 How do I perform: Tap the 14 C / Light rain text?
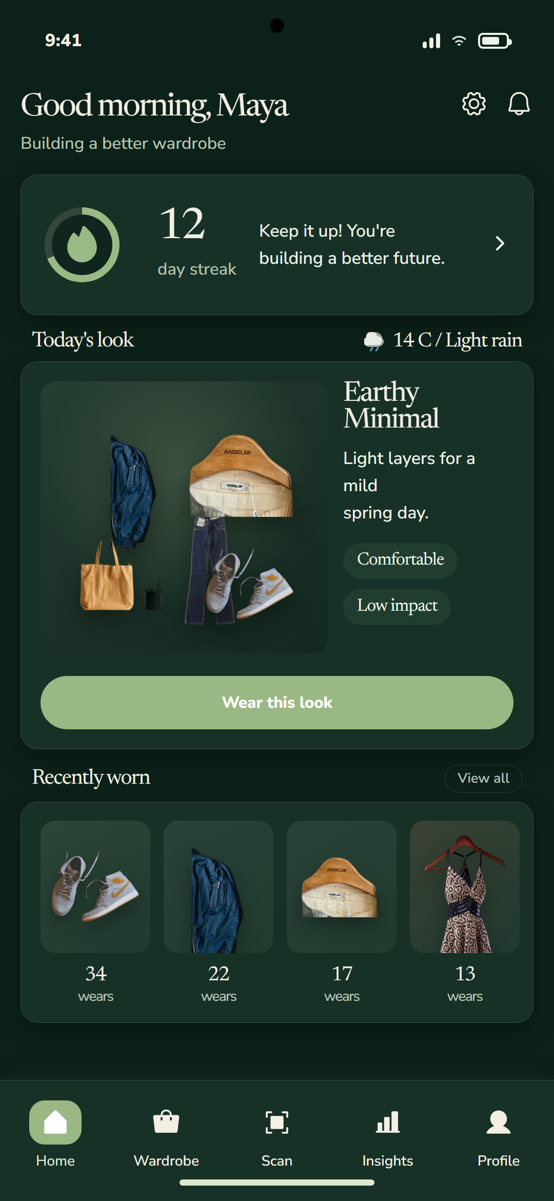tap(458, 340)
